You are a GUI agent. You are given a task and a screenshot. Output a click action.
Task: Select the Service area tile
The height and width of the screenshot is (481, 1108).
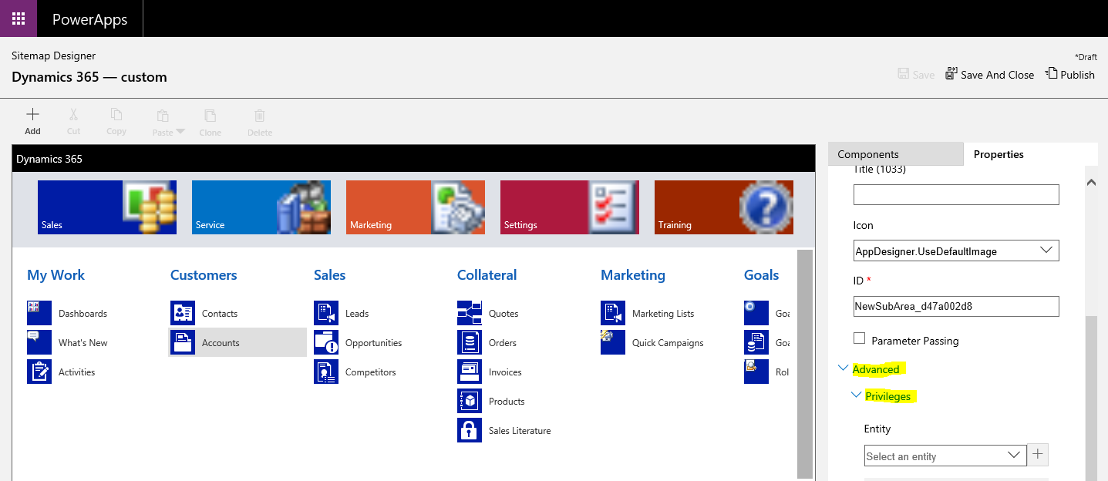tap(261, 207)
